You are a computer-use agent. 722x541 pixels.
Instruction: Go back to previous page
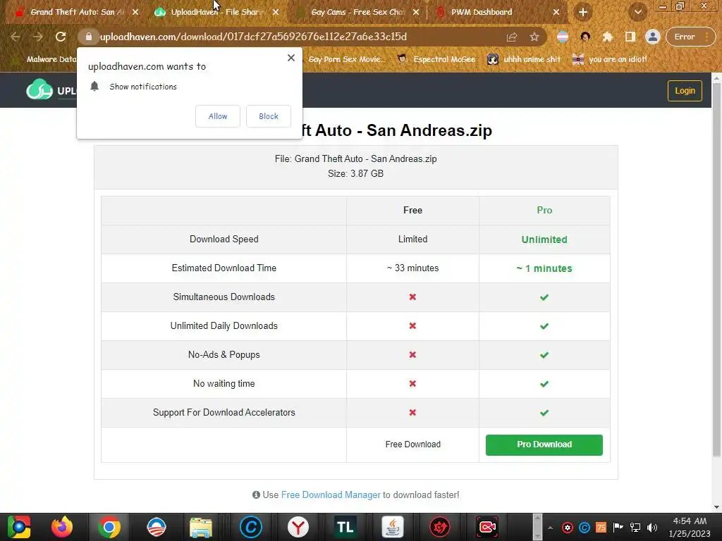16,37
